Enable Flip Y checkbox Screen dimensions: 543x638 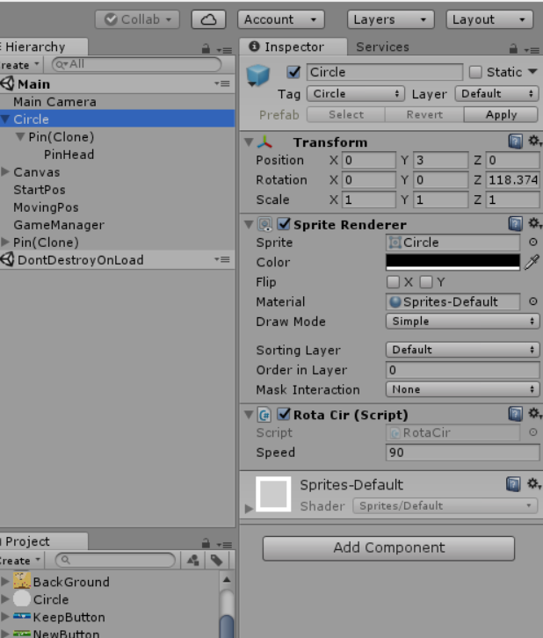coord(425,281)
